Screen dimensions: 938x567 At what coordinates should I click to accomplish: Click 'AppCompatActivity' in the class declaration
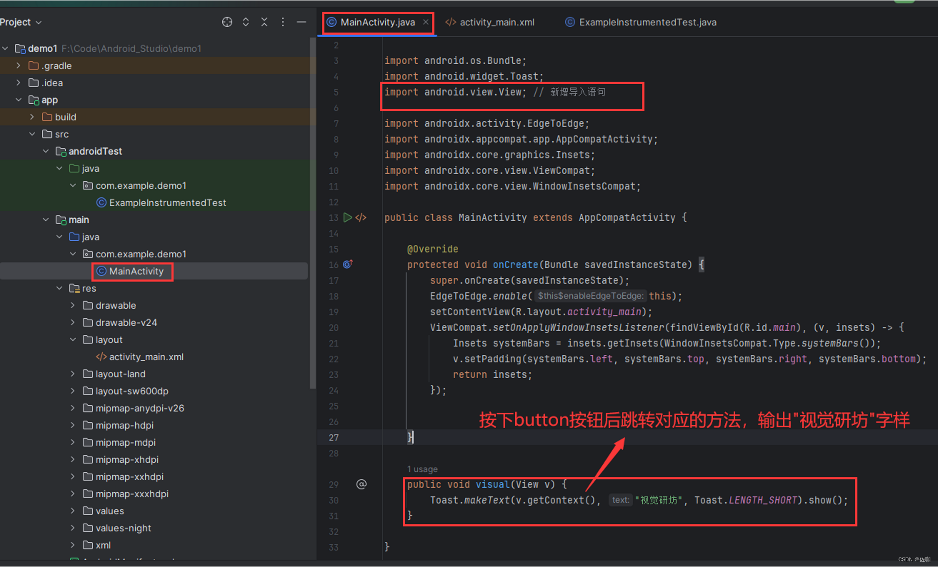point(627,217)
